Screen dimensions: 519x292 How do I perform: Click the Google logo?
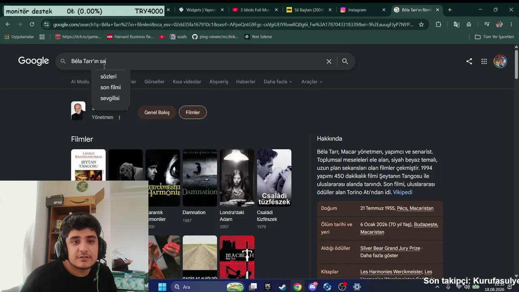(34, 61)
